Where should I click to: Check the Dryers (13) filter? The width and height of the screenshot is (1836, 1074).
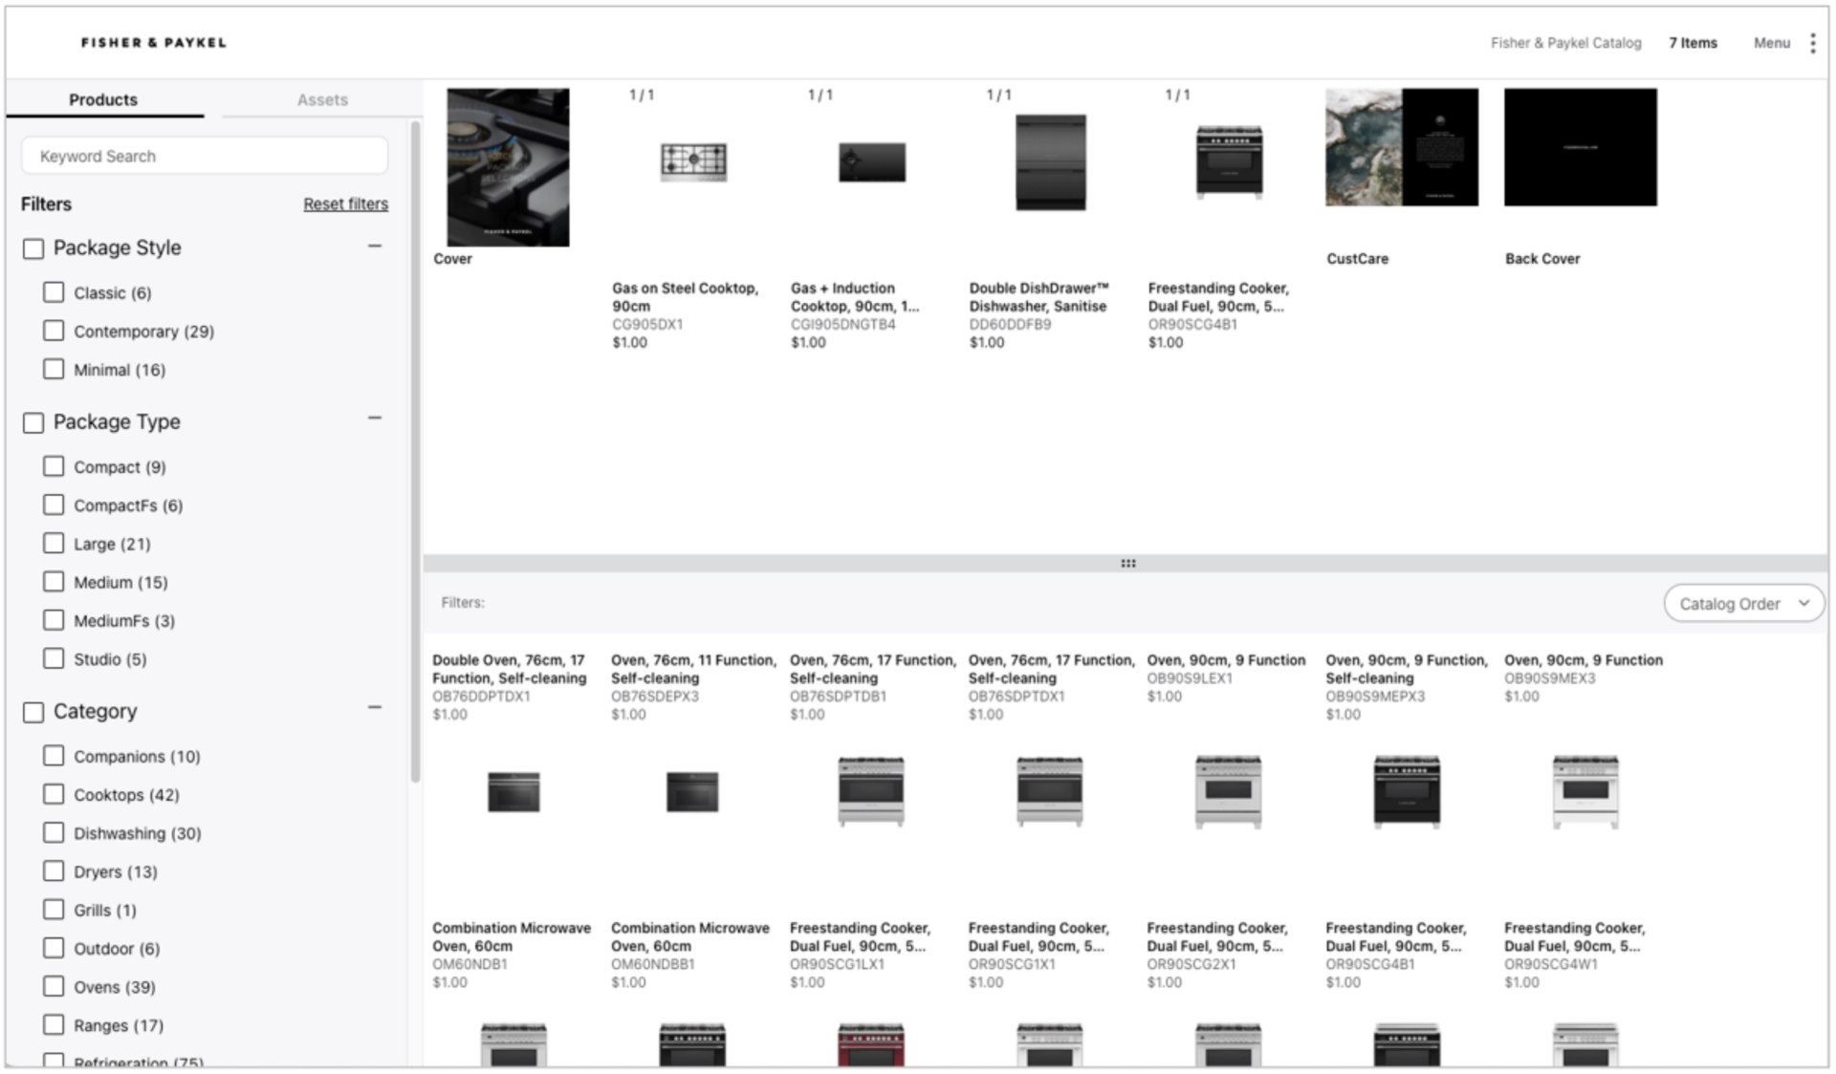pos(54,871)
